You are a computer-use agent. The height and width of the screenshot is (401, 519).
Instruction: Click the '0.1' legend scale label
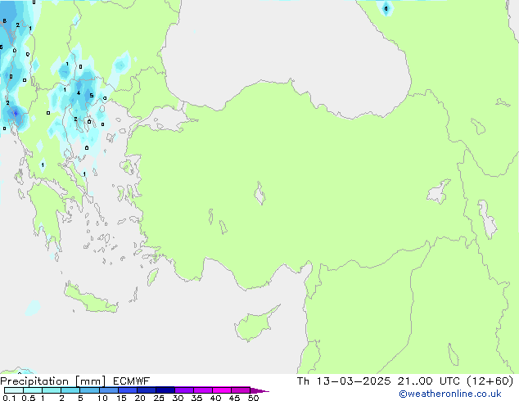9,398
